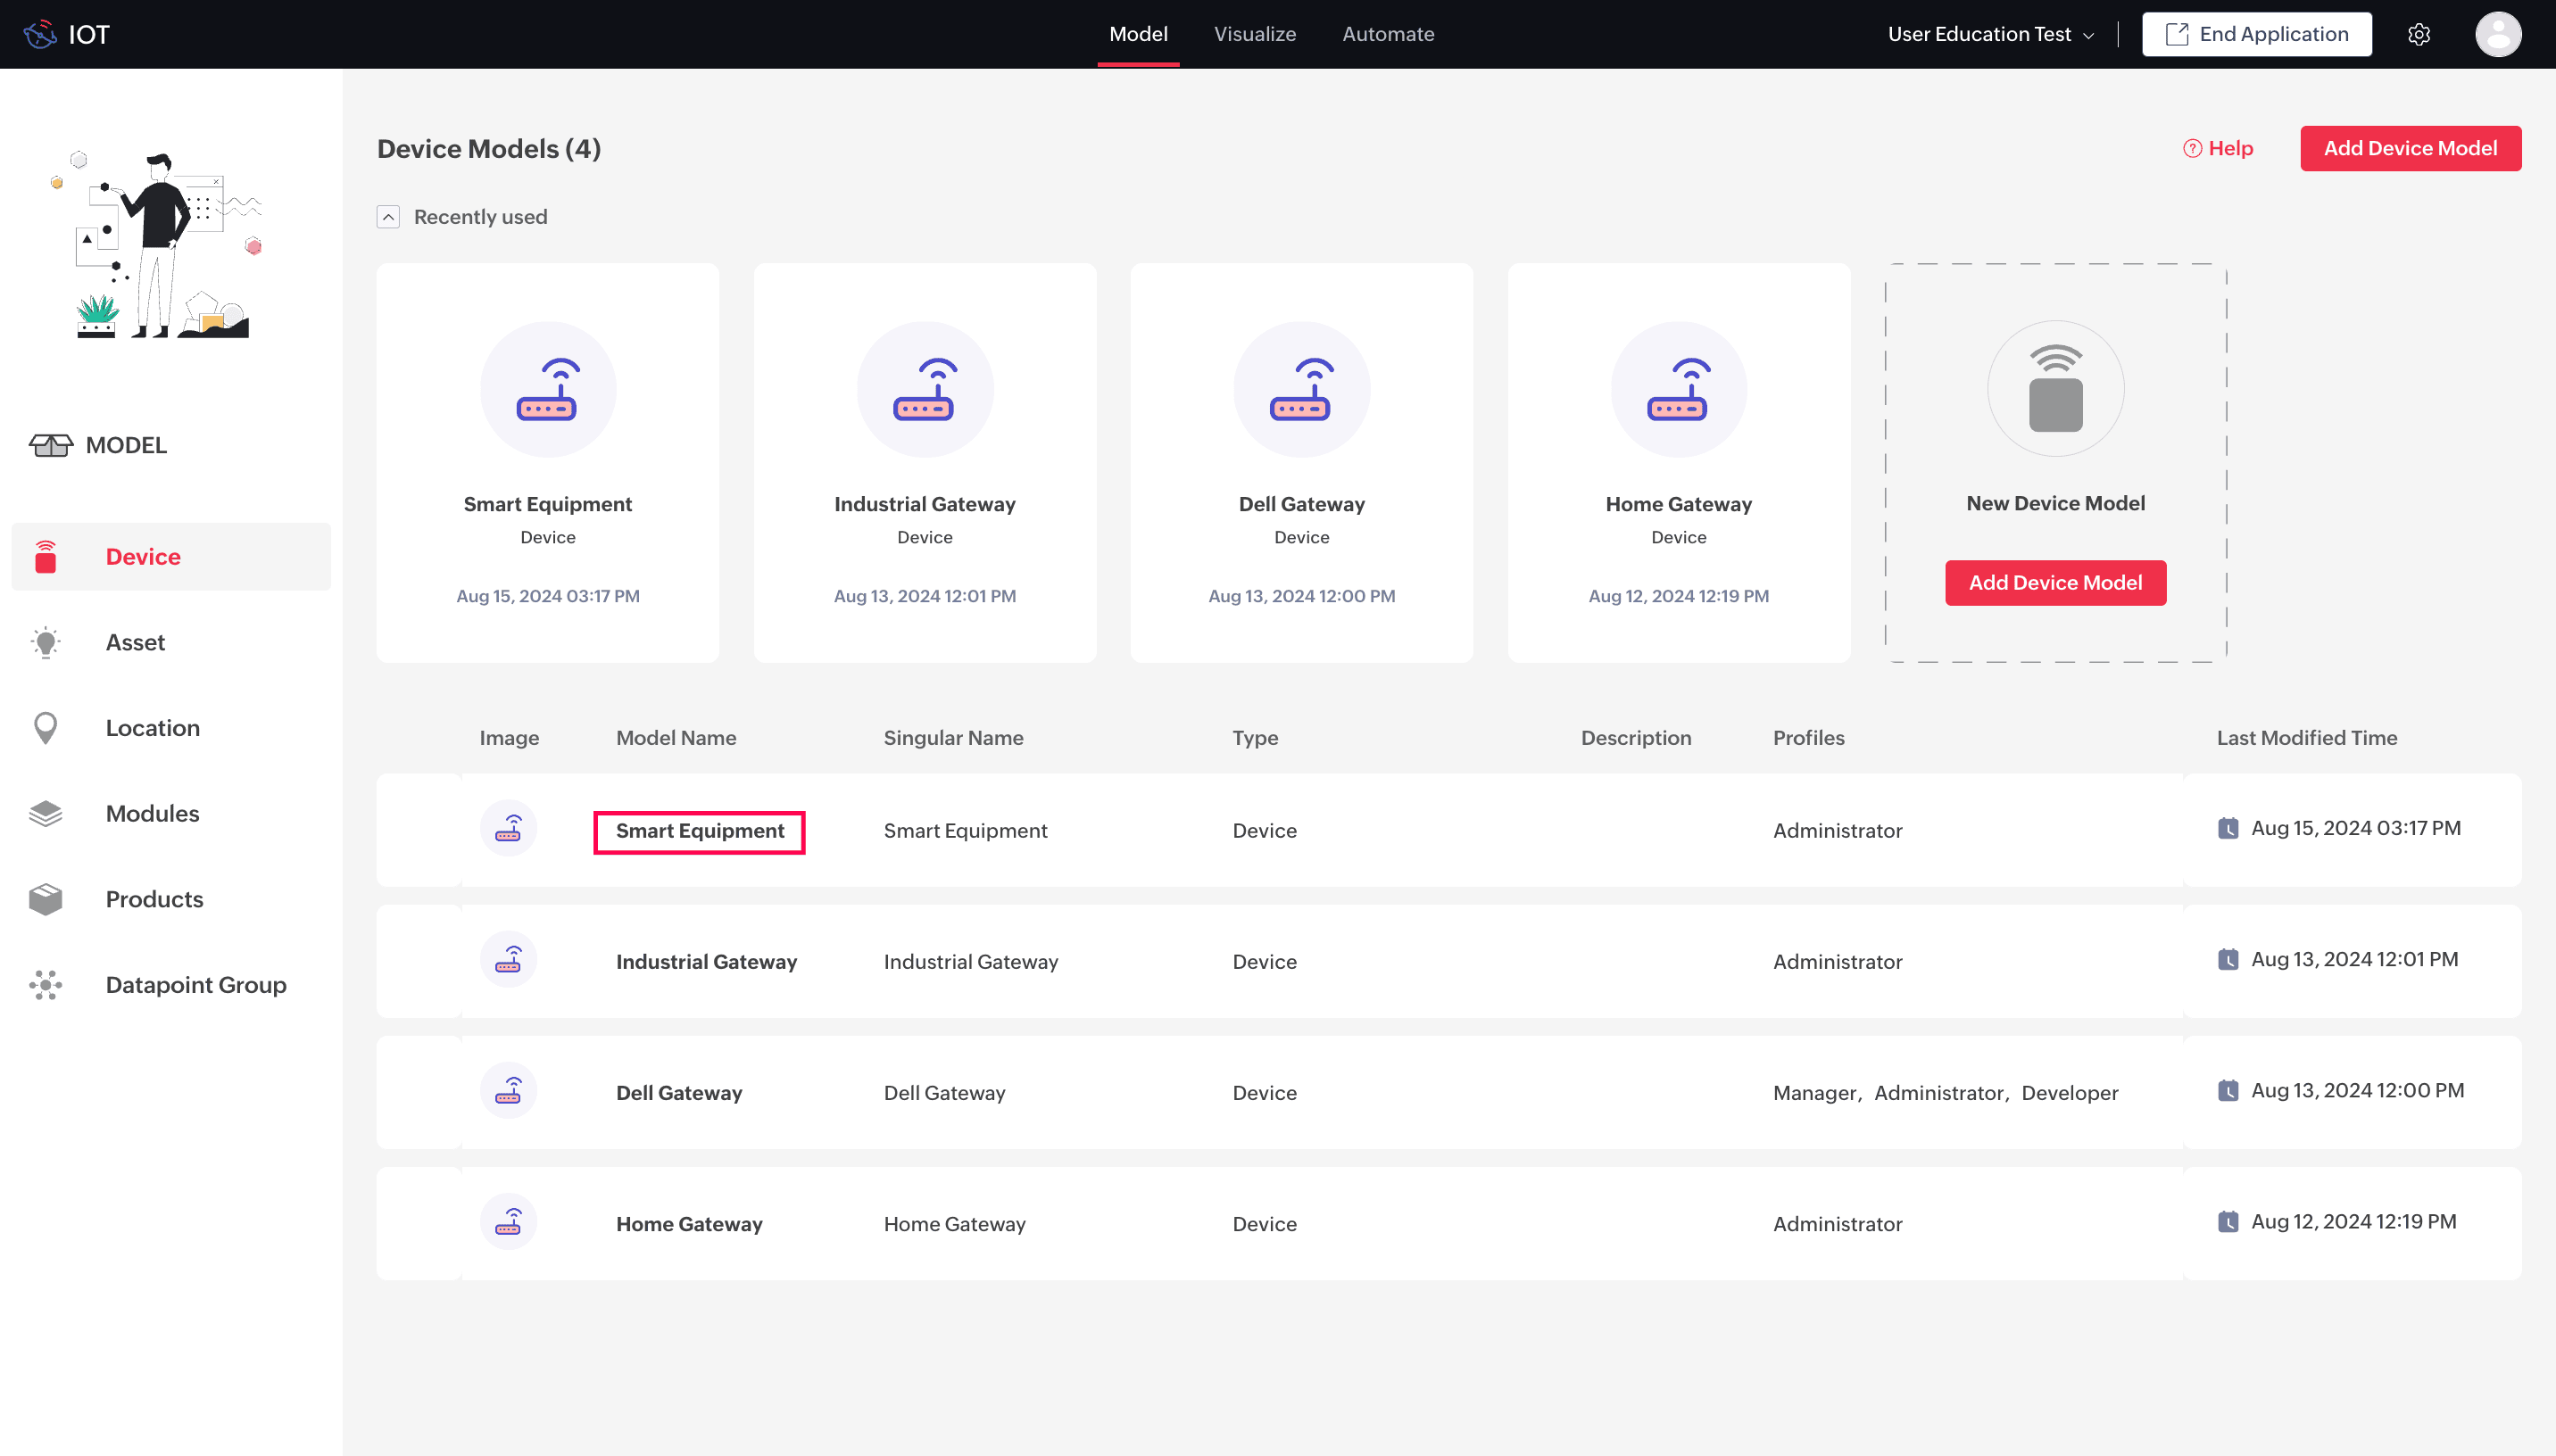The width and height of the screenshot is (2556, 1456).
Task: Open the Smart Equipment model name link
Action: 699,831
